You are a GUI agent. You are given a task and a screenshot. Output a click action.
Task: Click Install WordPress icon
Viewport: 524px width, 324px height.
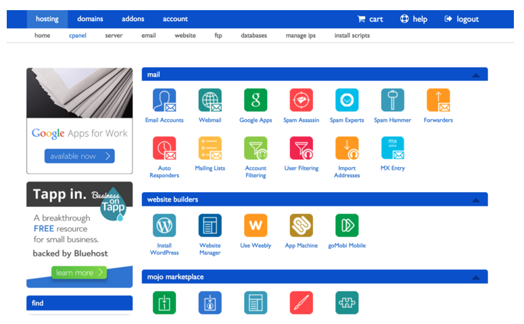point(164,225)
